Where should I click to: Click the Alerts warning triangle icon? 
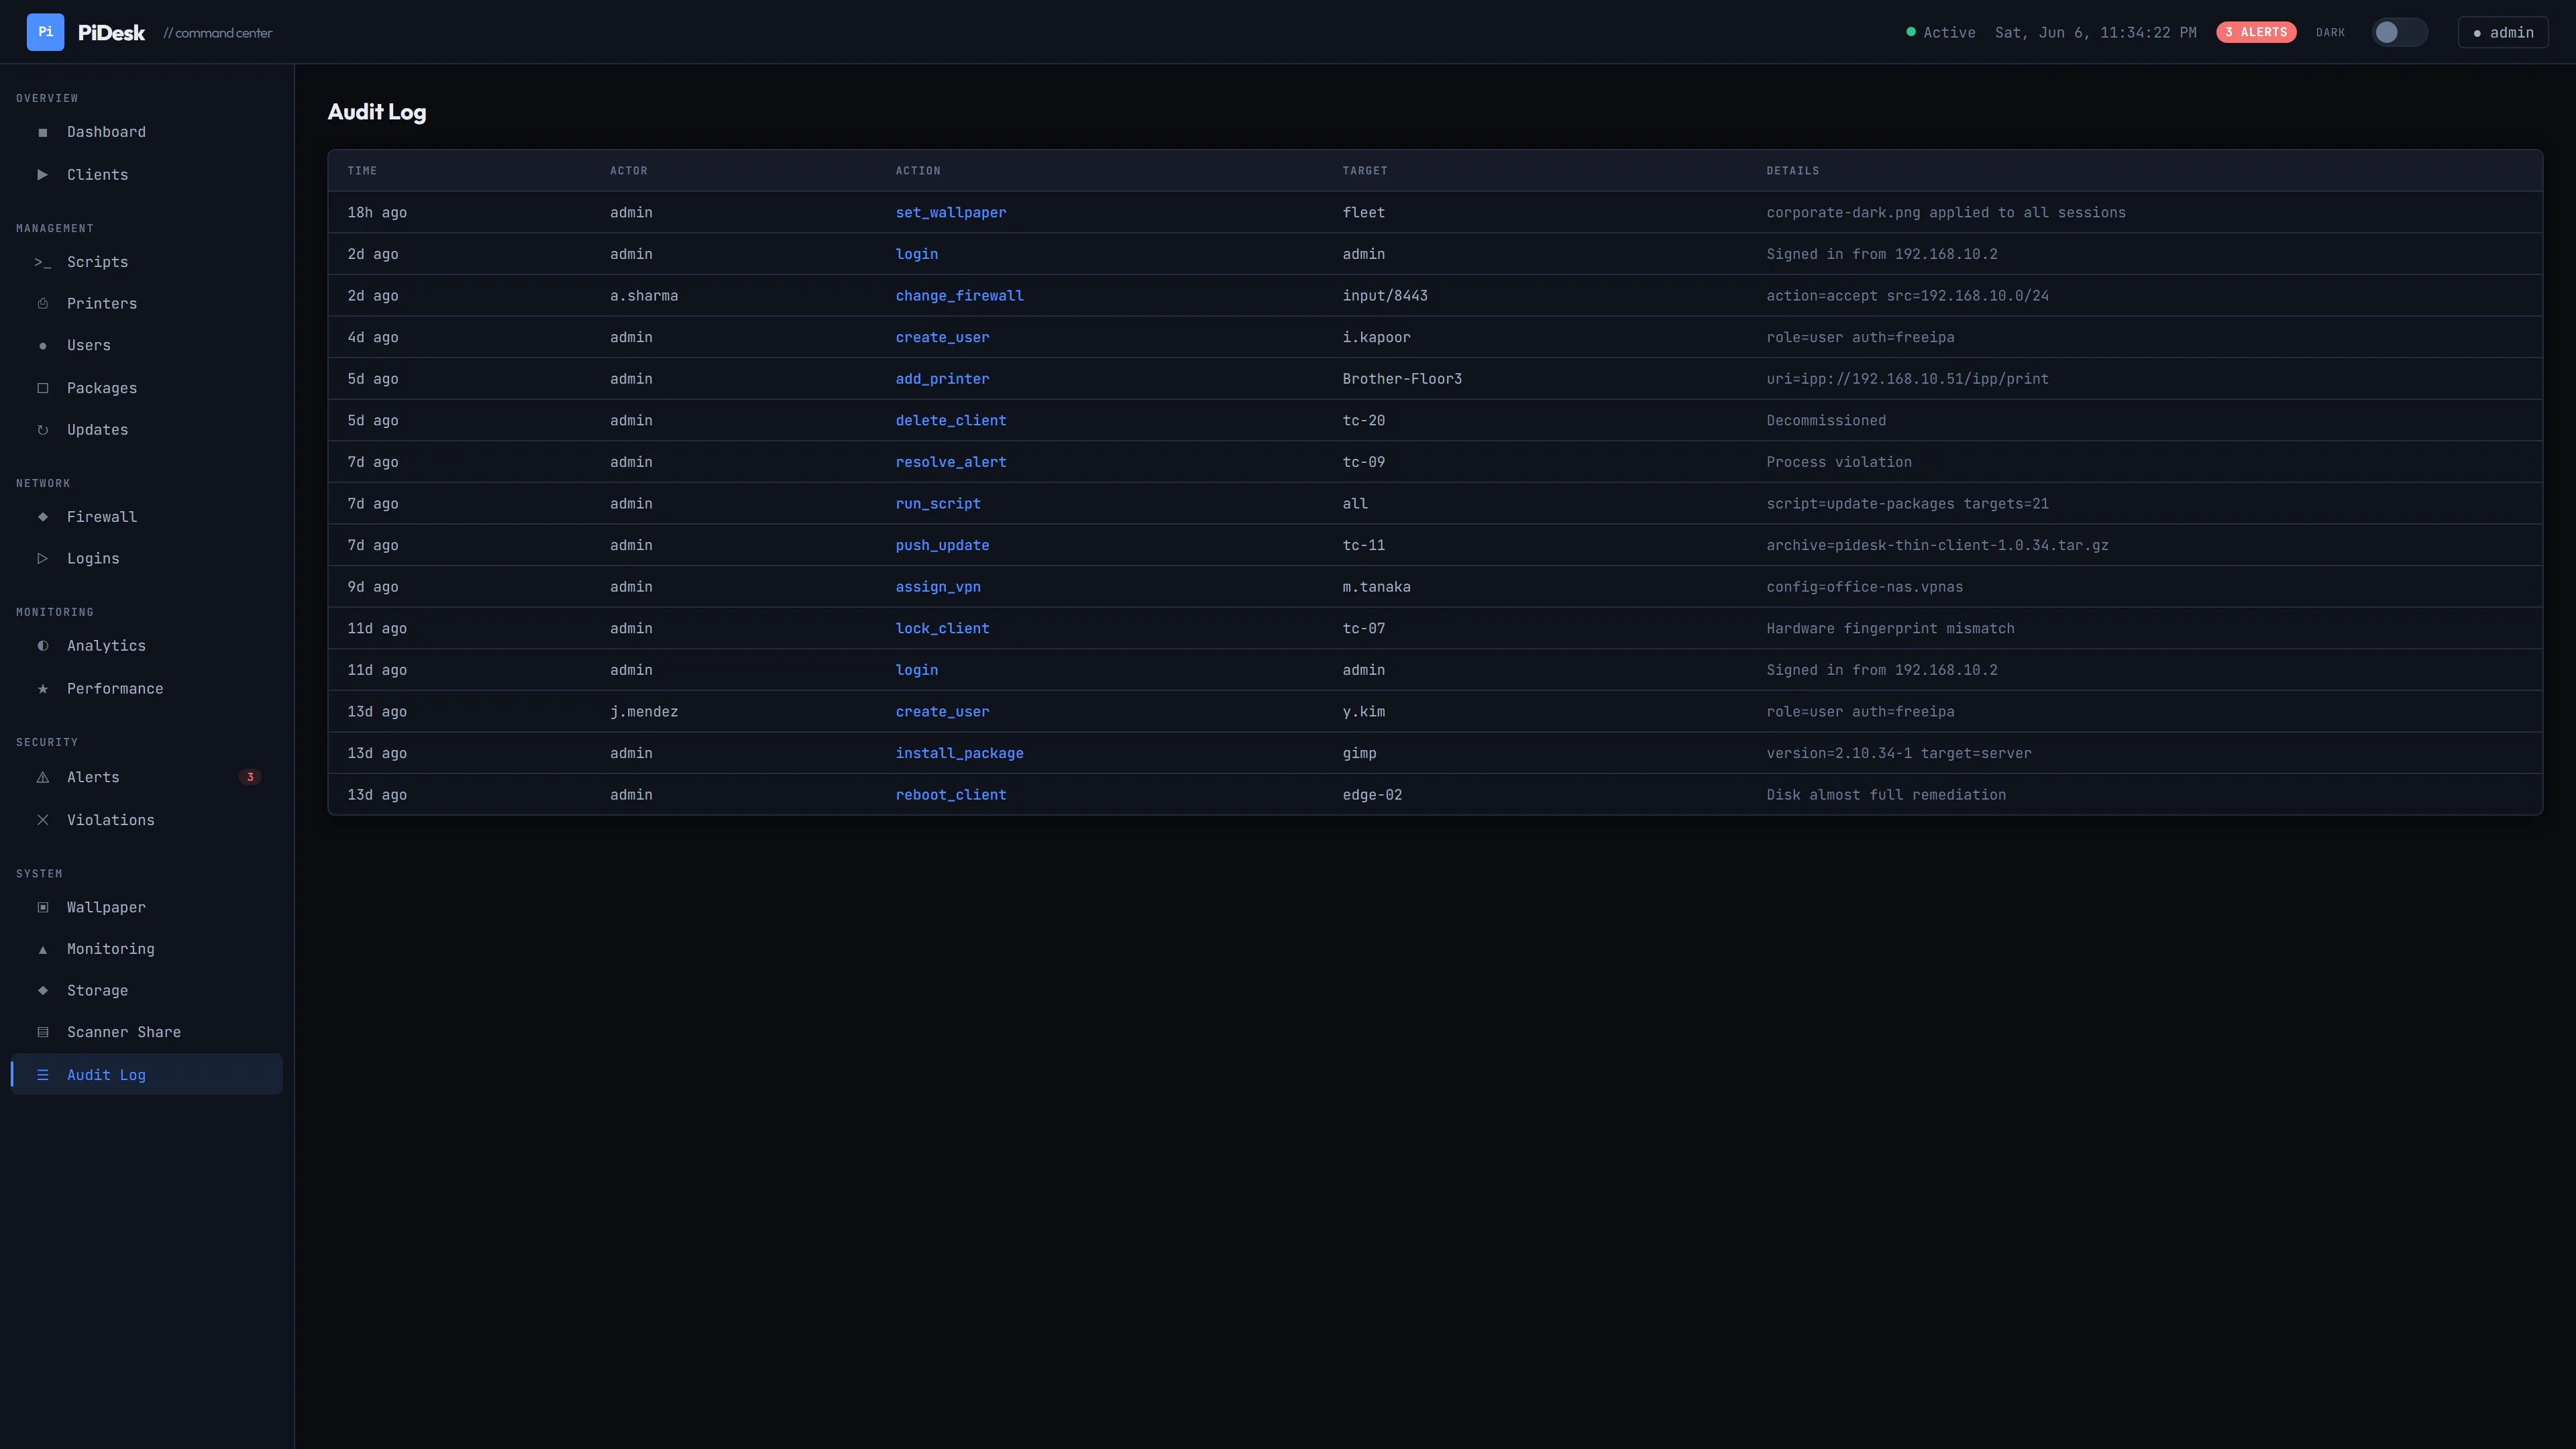click(42, 777)
